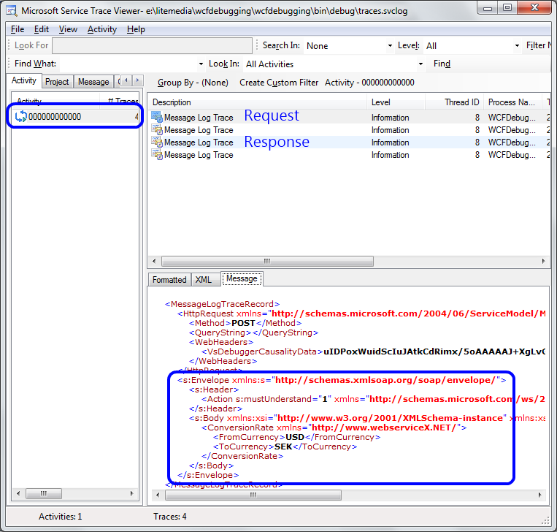Click activity pane horizontal scrollbar thumb
The height and width of the screenshot is (532, 557).
44,493
